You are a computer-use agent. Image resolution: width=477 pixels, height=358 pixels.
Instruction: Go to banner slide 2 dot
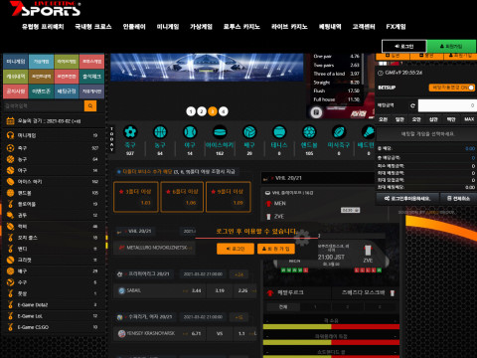point(202,111)
